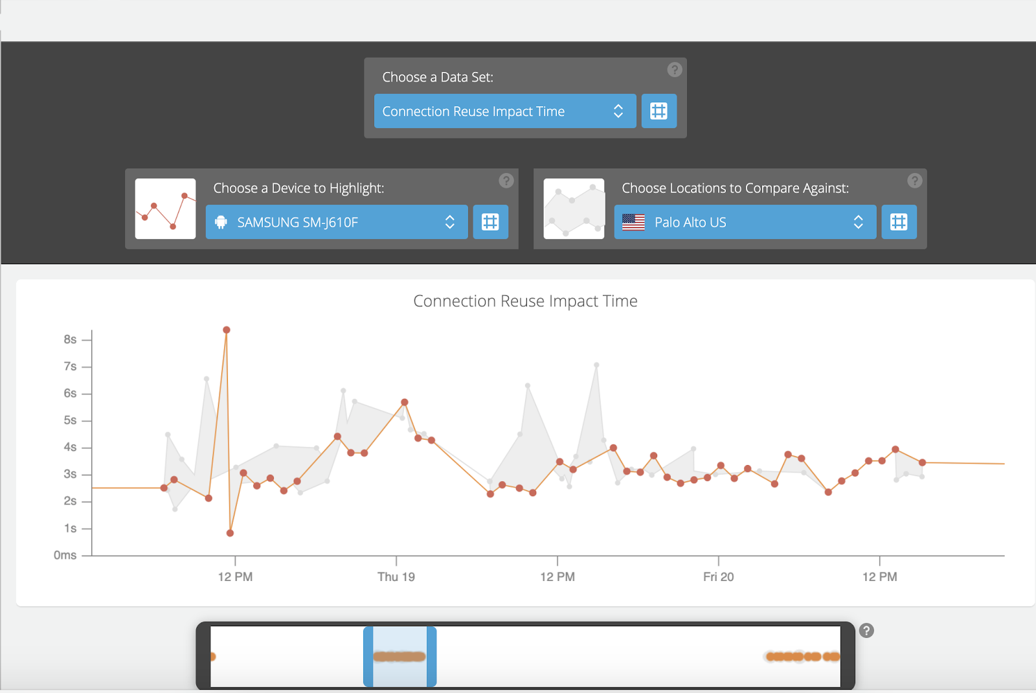Image resolution: width=1036 pixels, height=693 pixels.
Task: Click the red line chart device thumbnail
Action: [x=165, y=209]
